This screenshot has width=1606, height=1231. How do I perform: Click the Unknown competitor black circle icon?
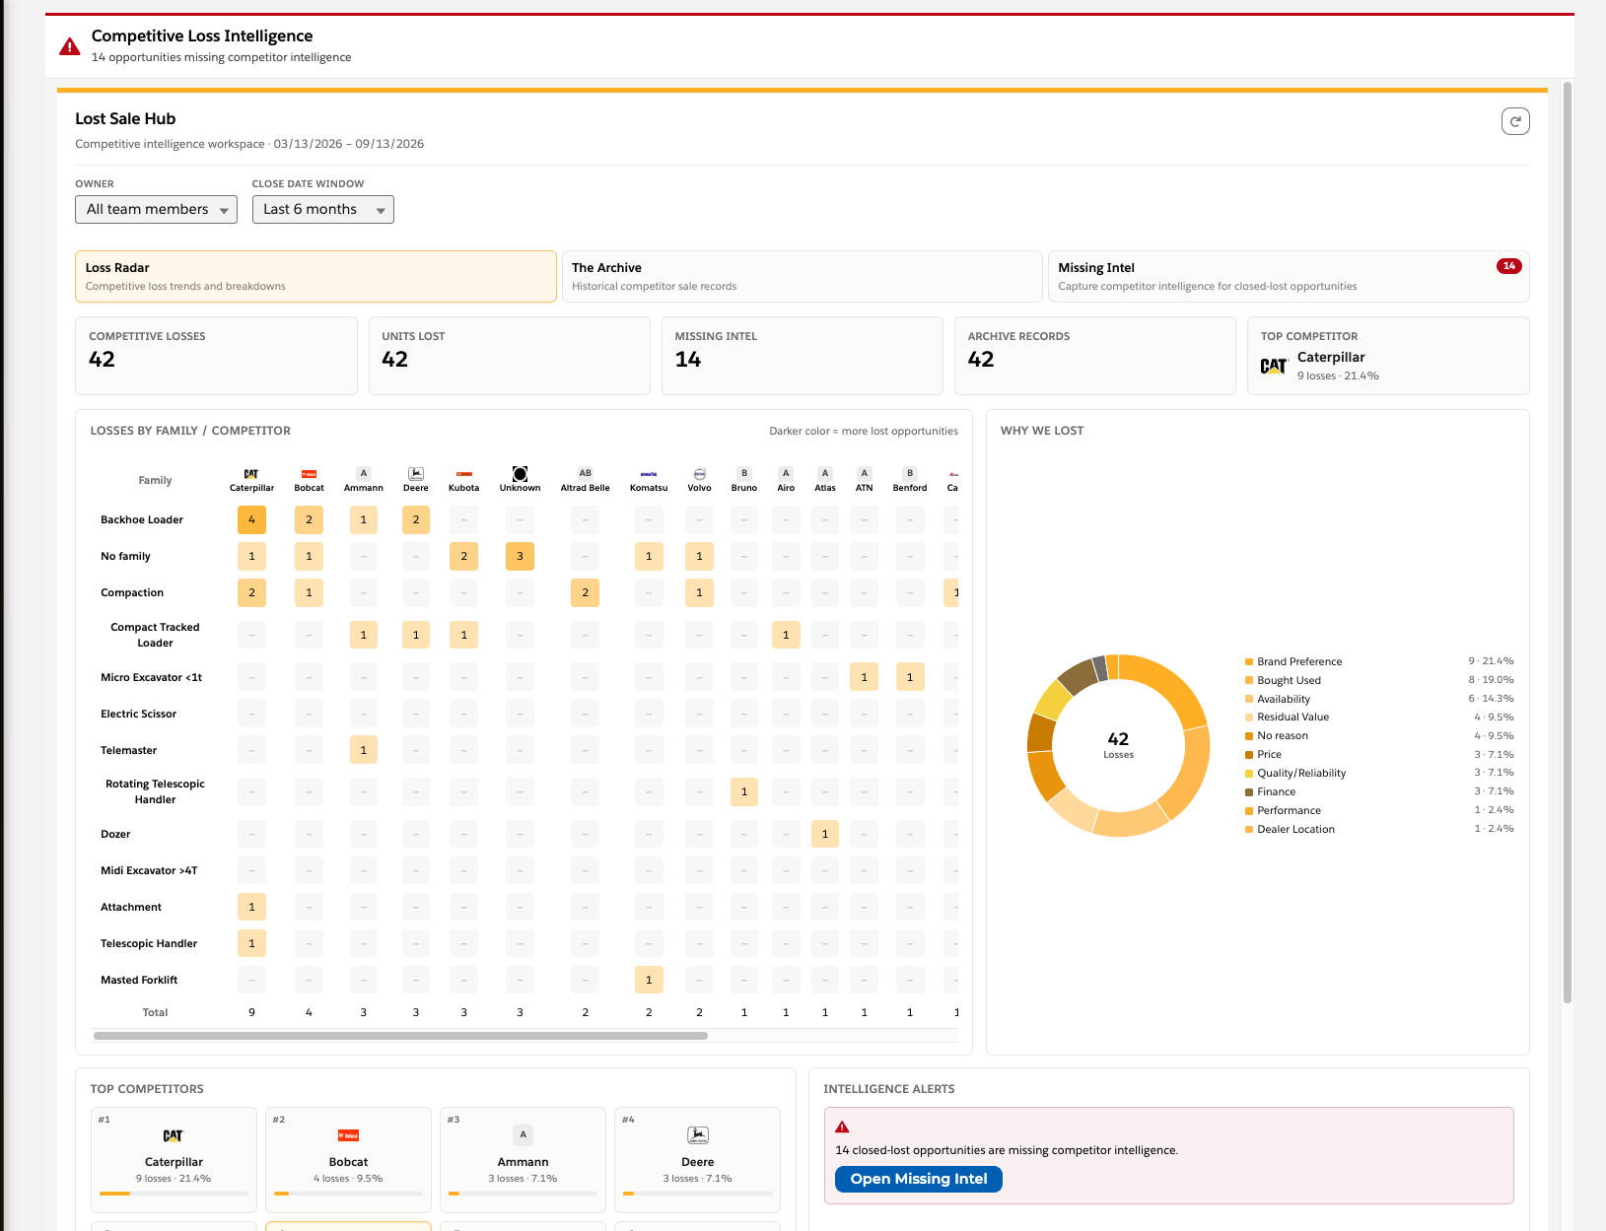point(520,474)
